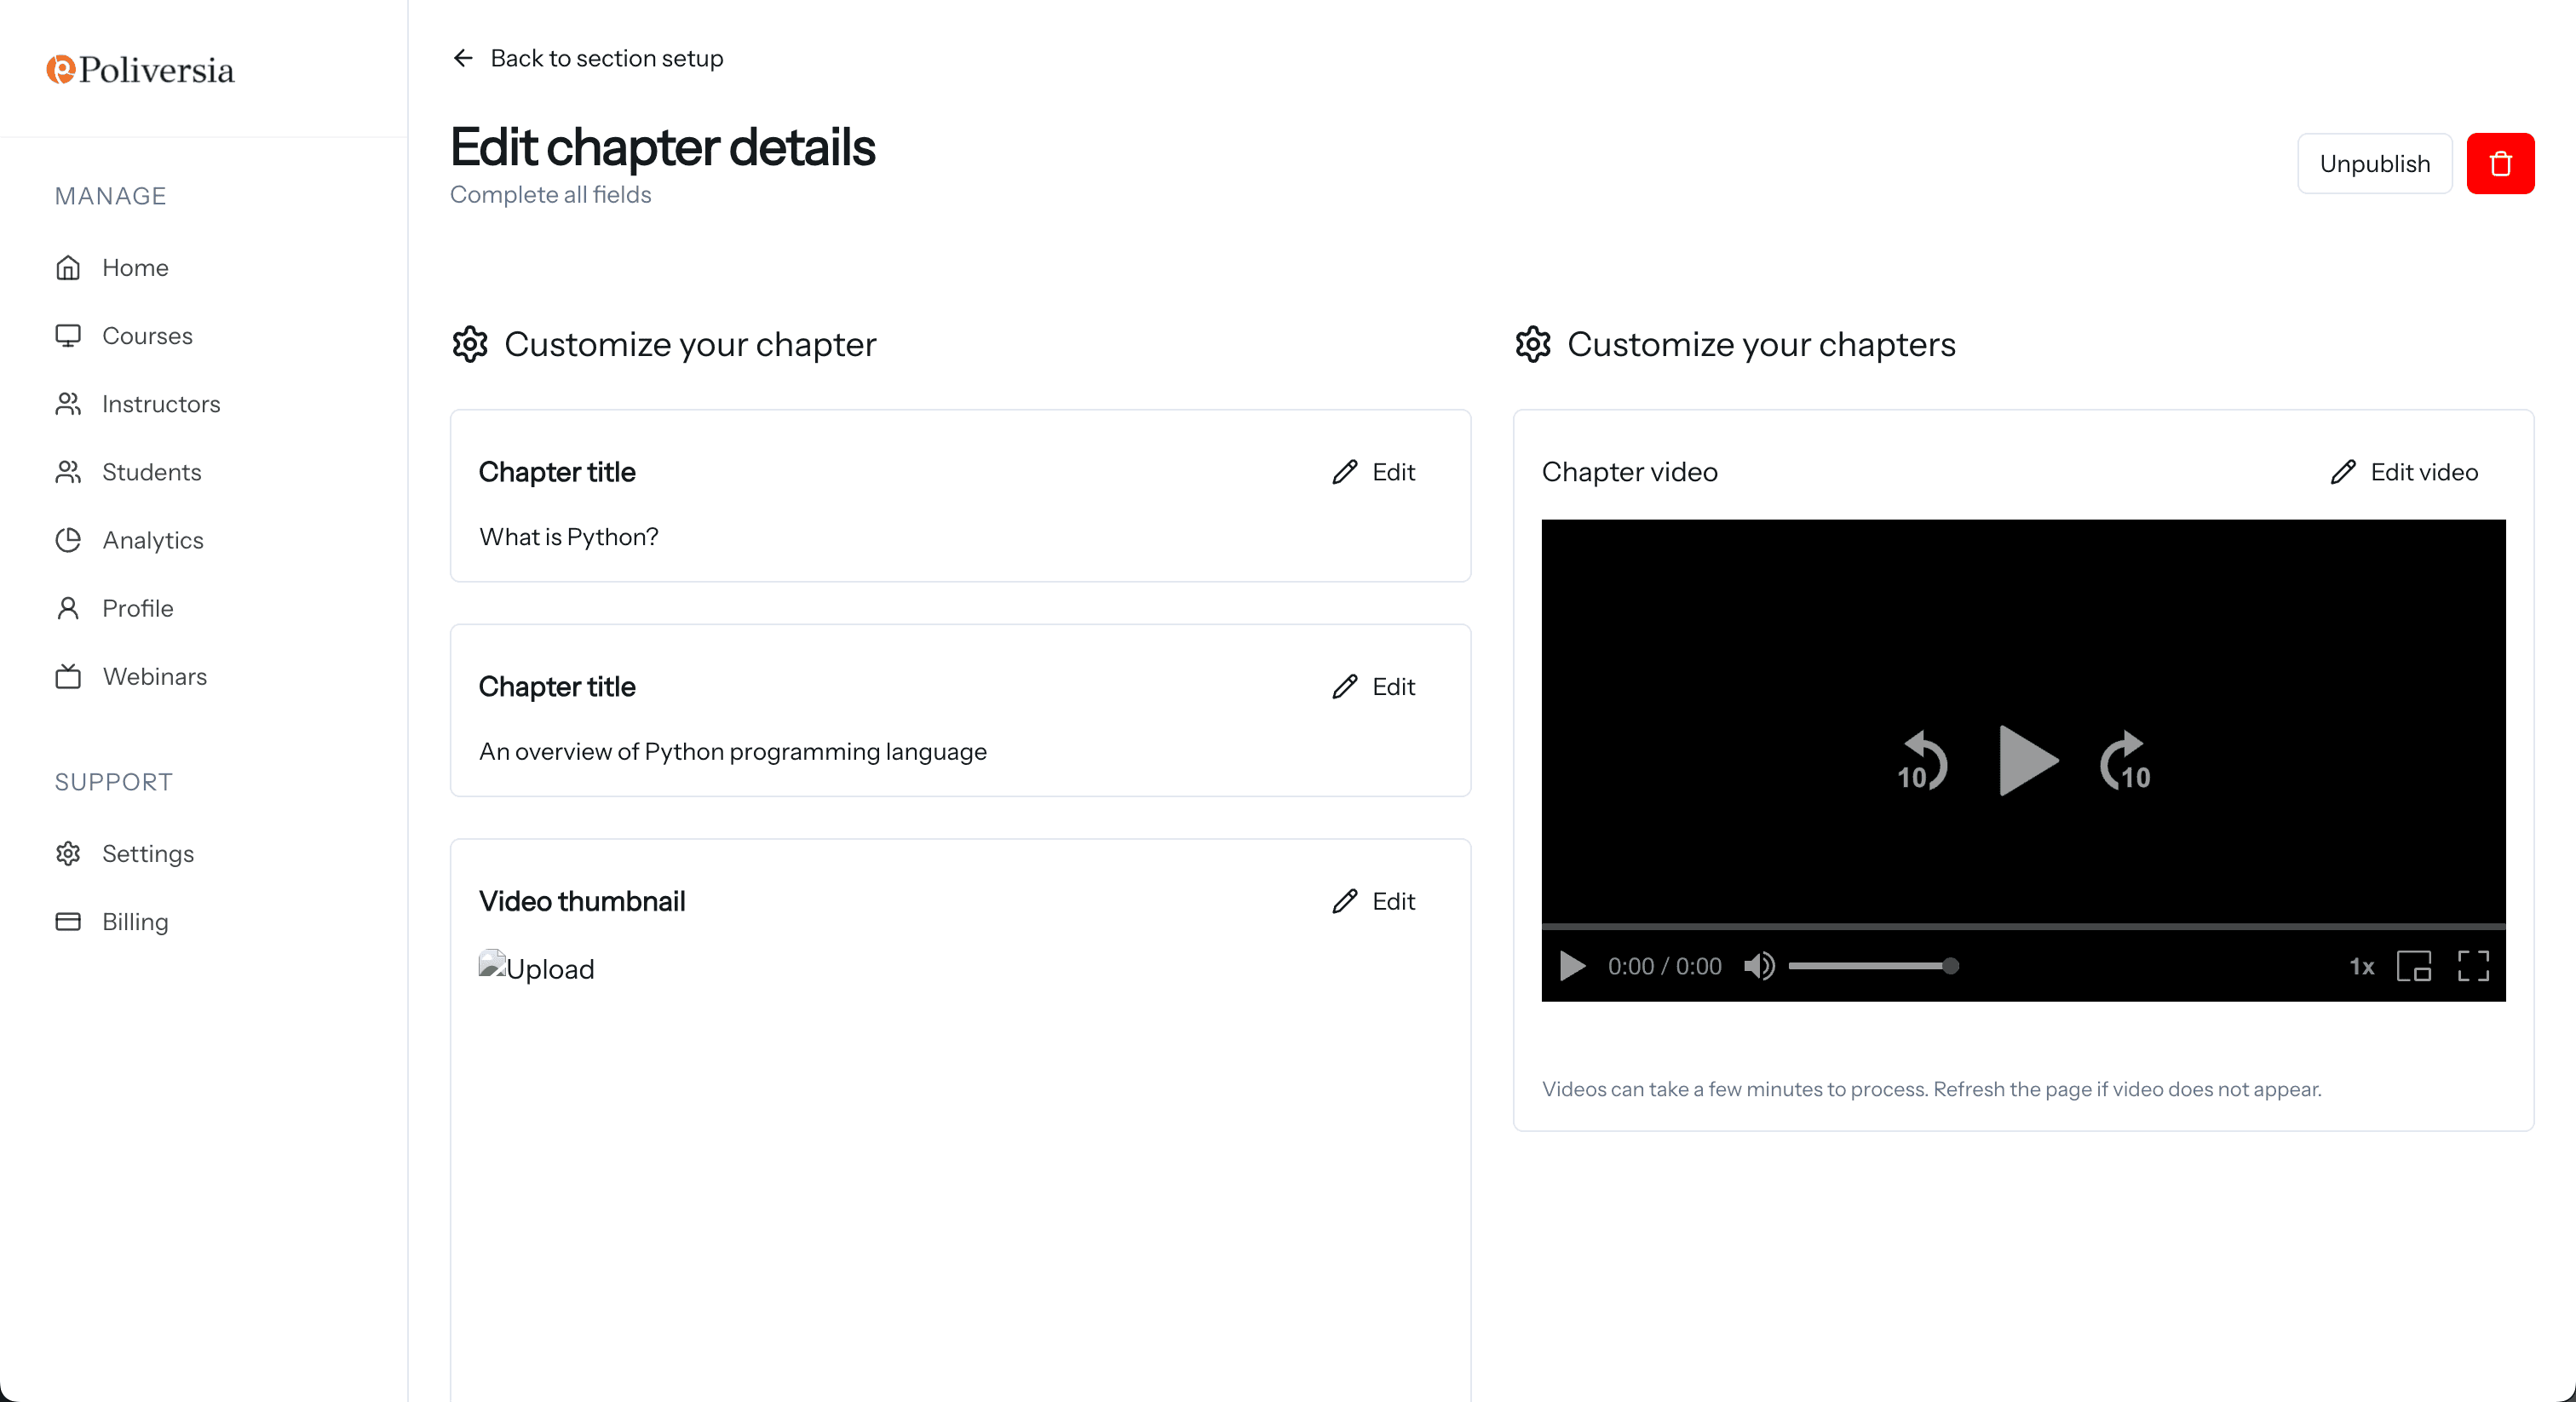Enter fullscreen video mode
2576x1402 pixels.
(2474, 966)
